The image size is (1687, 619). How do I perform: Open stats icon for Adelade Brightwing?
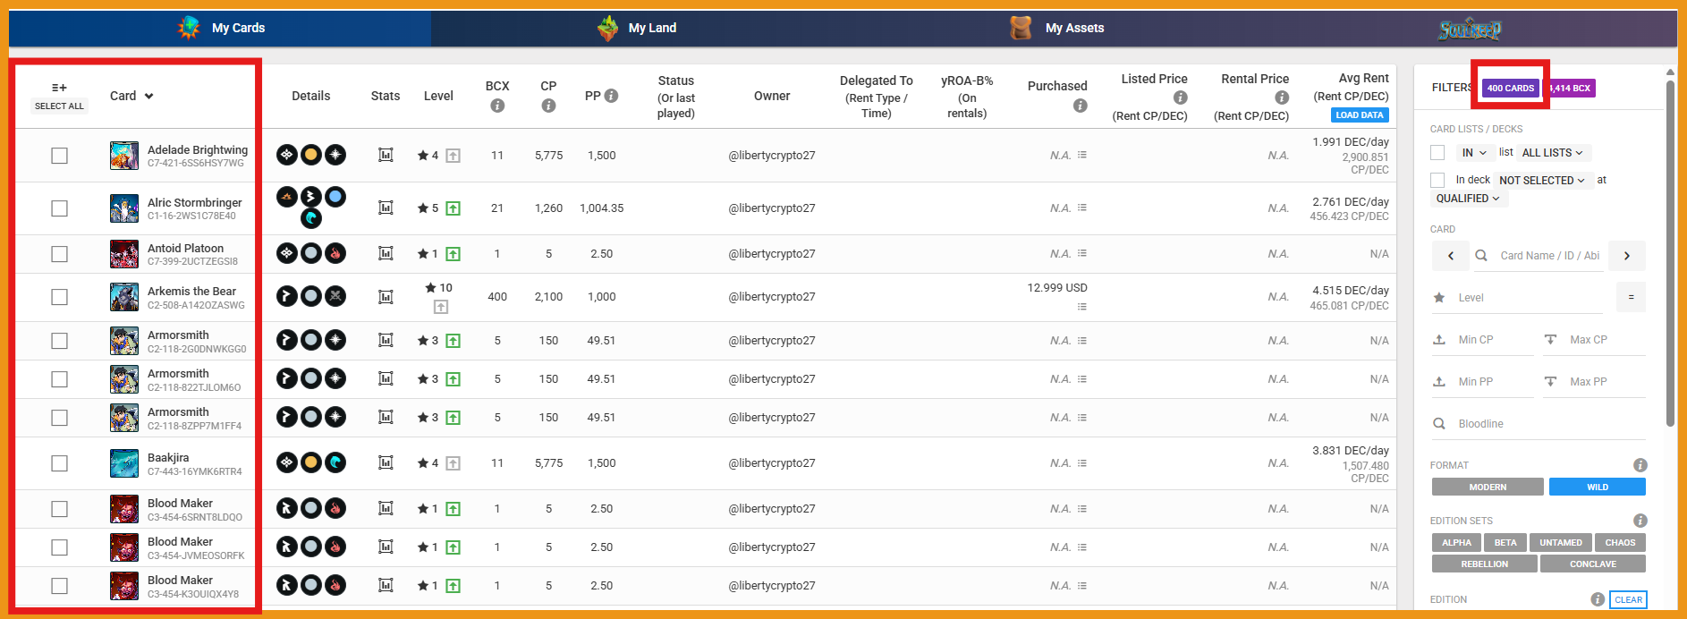pyautogui.click(x=386, y=155)
